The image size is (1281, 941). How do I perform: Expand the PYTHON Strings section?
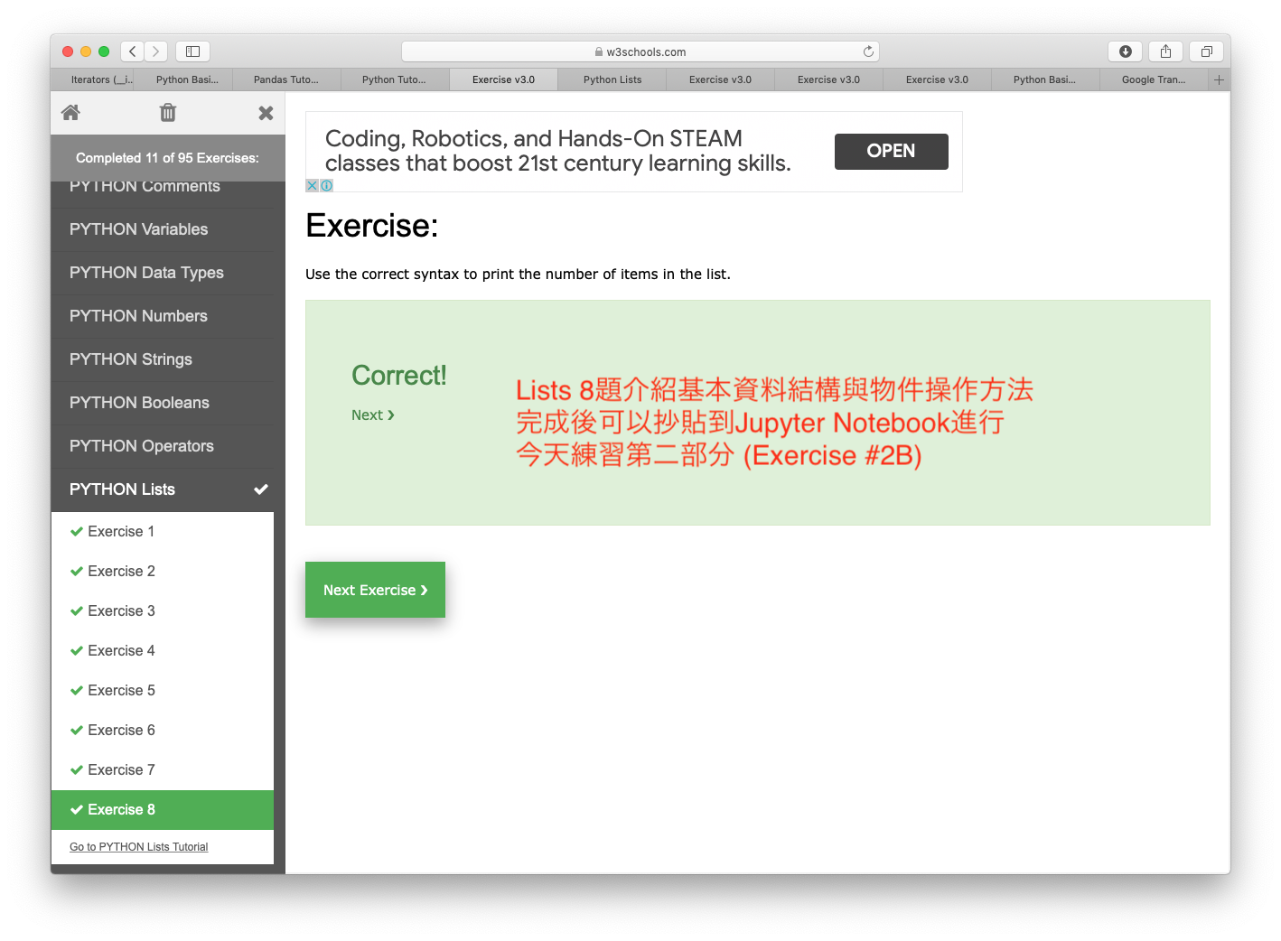pyautogui.click(x=131, y=359)
